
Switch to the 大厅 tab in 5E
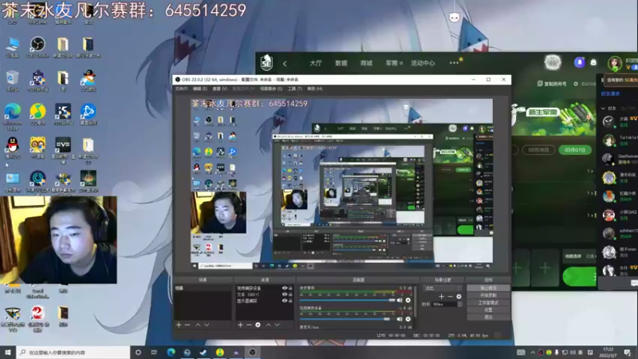point(315,63)
